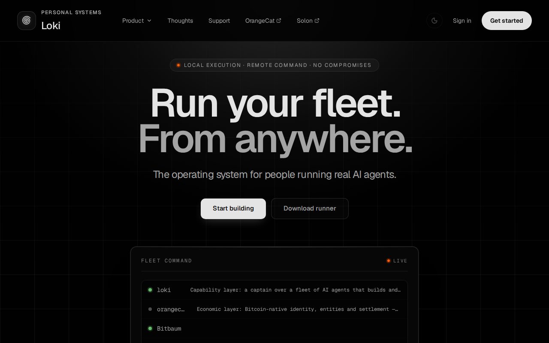Click the grey status dot beside orangec…

[150, 309]
